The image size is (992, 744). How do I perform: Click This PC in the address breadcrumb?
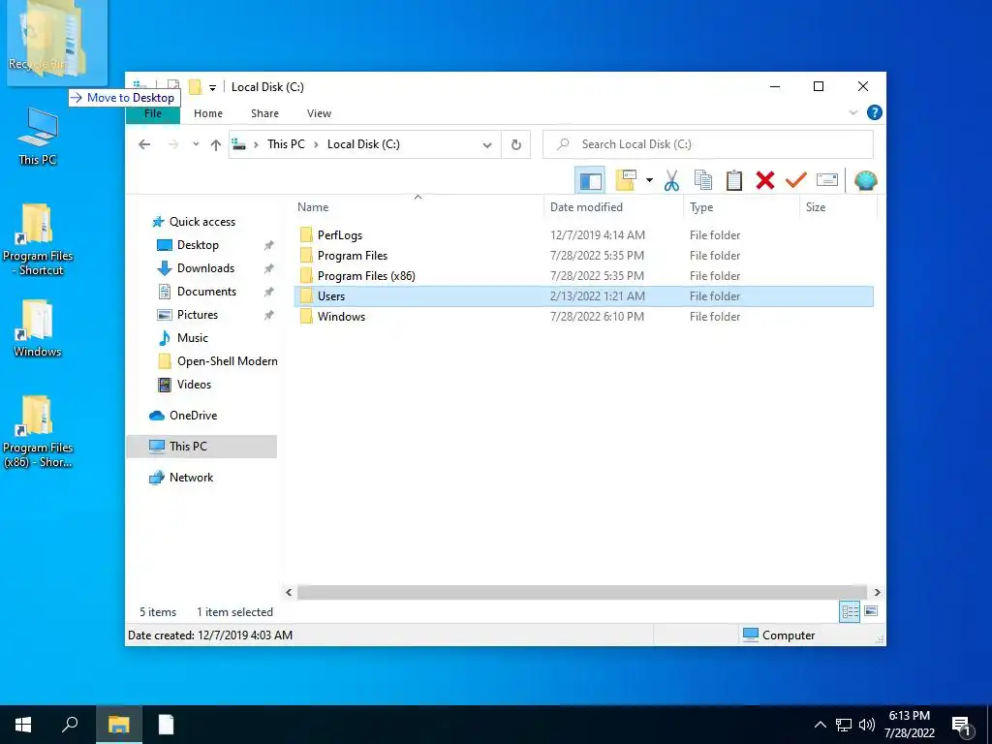[x=286, y=144]
